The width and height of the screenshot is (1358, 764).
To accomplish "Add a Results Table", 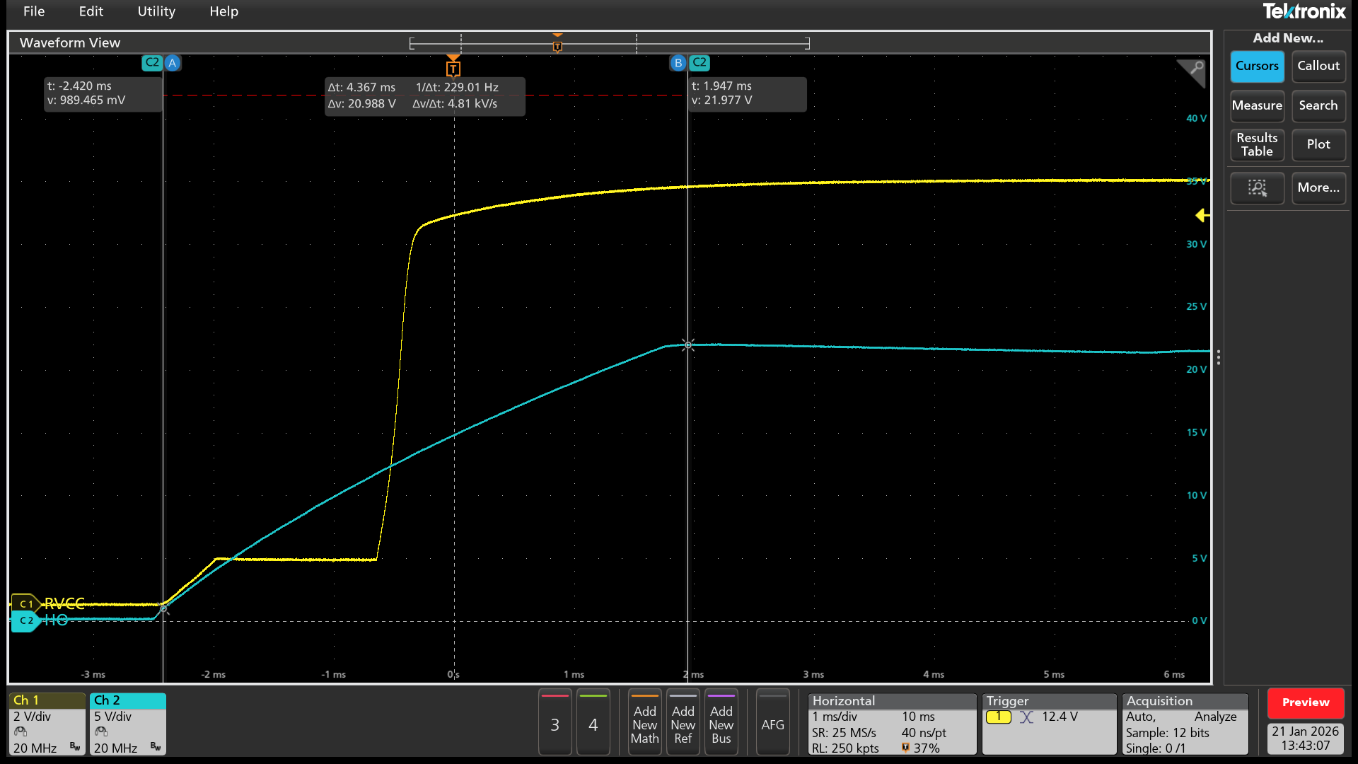I will [1257, 144].
